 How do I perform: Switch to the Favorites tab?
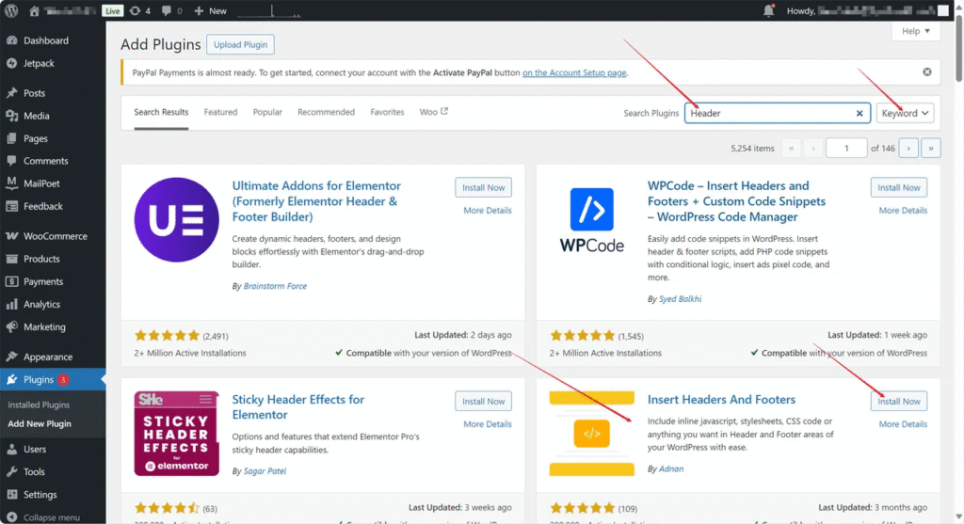[x=387, y=112]
